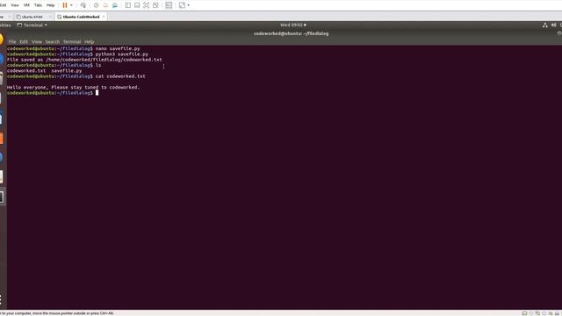The height and width of the screenshot is (316, 562).
Task: Open the terminal's Terminal menu
Action: click(72, 42)
